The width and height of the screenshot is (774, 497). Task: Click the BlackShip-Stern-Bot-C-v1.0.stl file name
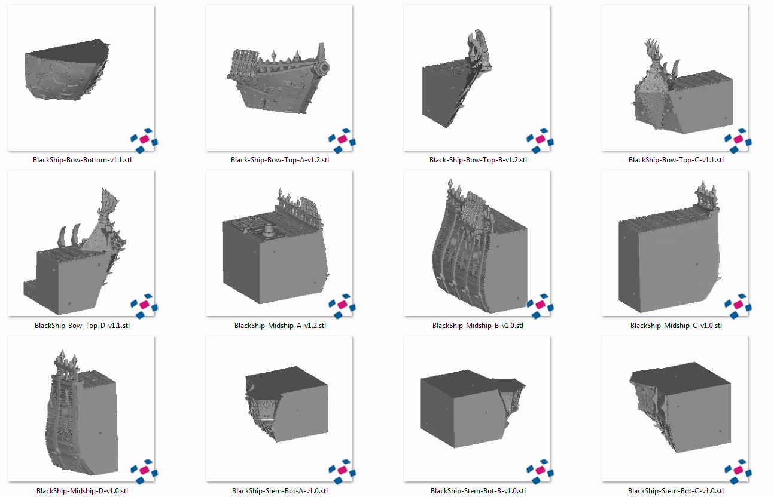(x=676, y=491)
